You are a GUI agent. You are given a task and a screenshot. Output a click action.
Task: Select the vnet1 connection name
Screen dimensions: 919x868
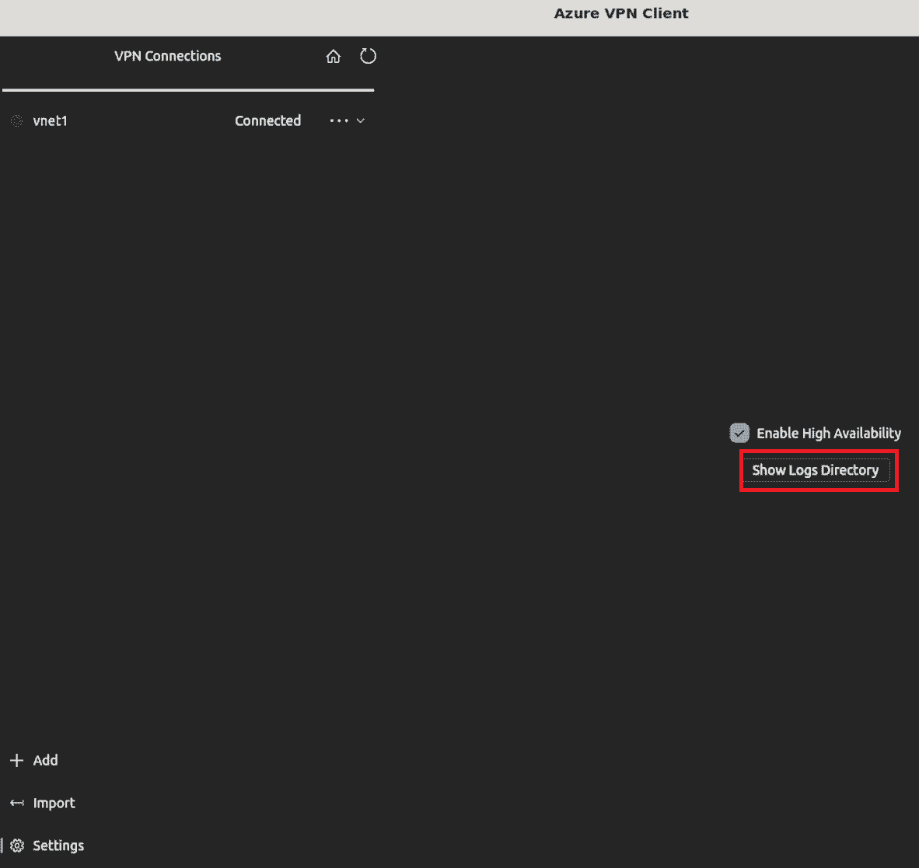coord(51,120)
